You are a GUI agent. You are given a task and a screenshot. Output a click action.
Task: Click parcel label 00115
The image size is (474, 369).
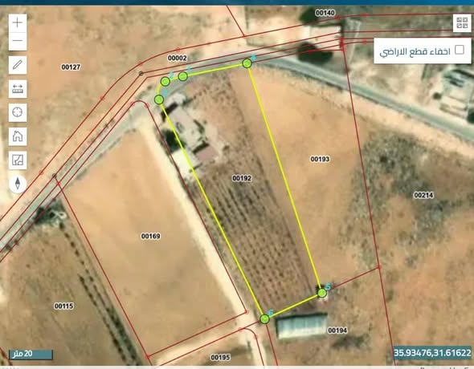[x=63, y=306]
